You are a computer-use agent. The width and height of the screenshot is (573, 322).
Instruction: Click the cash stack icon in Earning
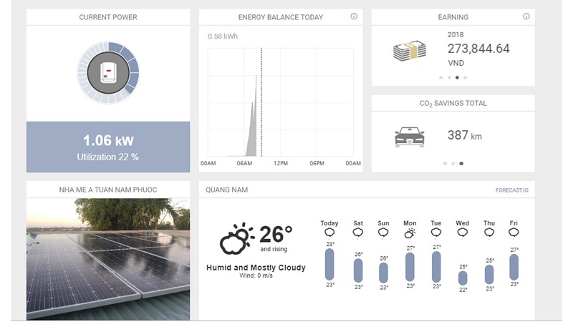[409, 50]
